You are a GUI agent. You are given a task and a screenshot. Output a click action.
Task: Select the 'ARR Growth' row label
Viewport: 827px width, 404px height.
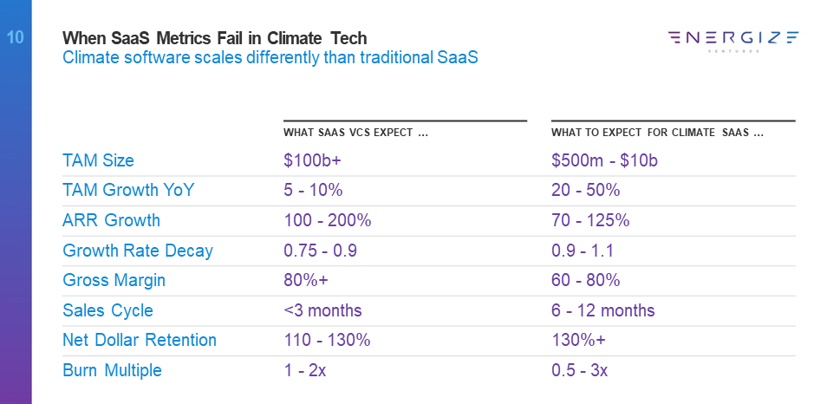click(x=111, y=221)
